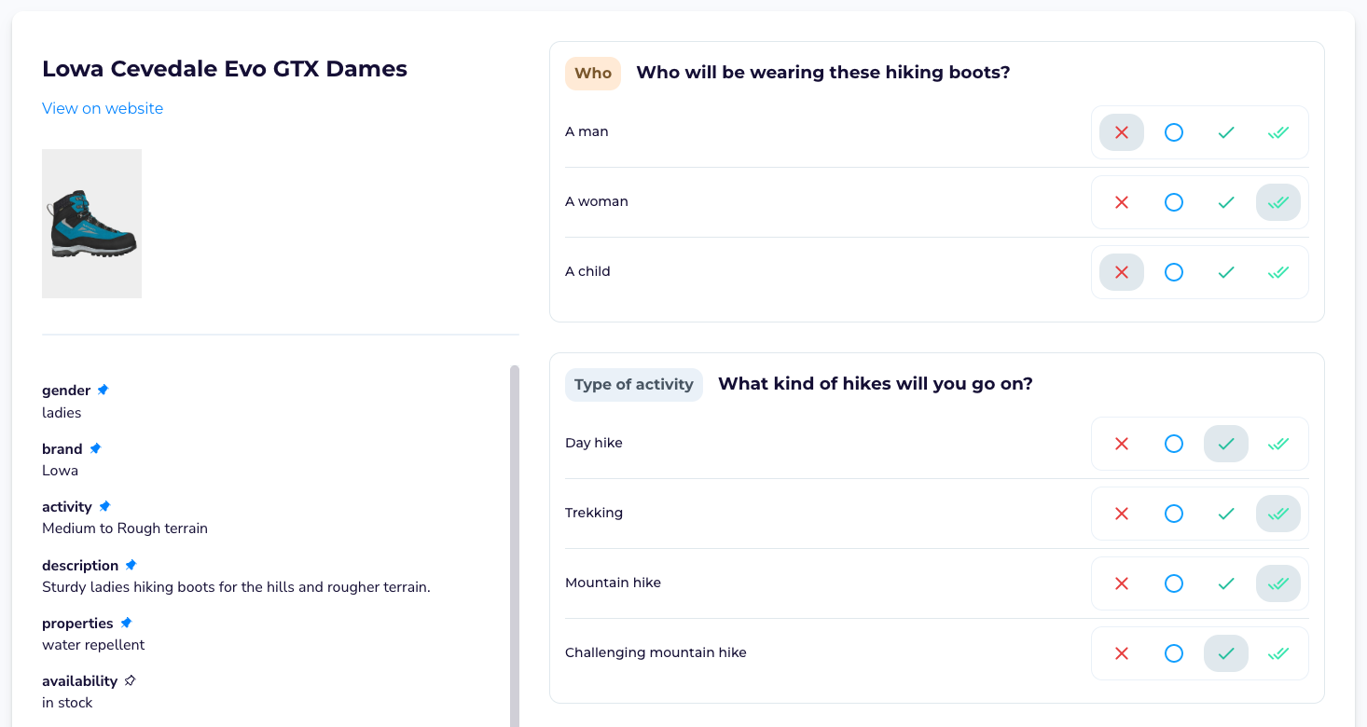1367x727 pixels.
Task: Unpin the brand attribute
Action: (x=95, y=448)
